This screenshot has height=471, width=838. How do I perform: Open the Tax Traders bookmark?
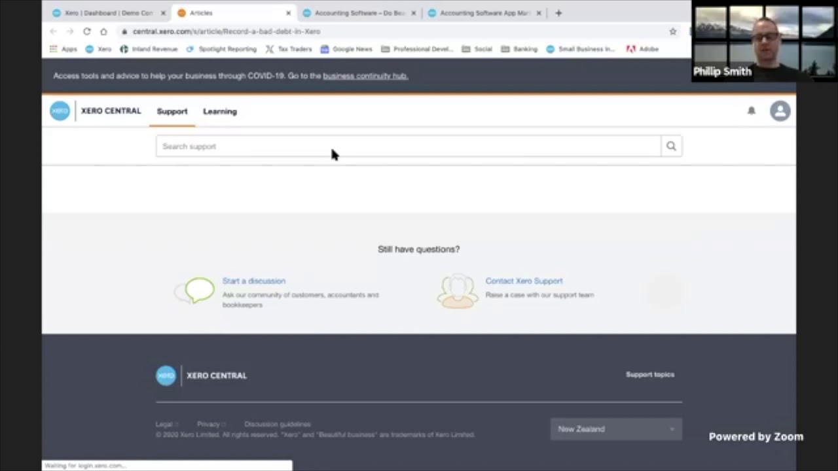point(289,49)
